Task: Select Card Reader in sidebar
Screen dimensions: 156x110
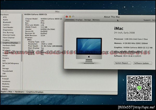Action: [8, 27]
